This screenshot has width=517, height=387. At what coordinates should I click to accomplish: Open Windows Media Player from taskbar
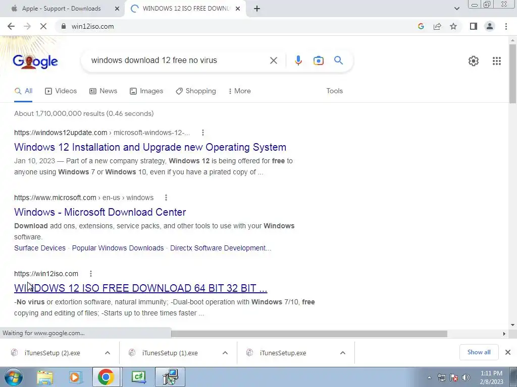(x=76, y=377)
